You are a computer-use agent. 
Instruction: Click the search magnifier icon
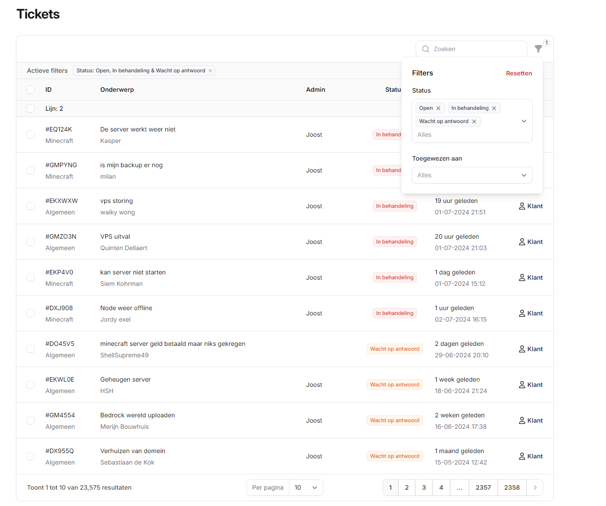point(426,49)
